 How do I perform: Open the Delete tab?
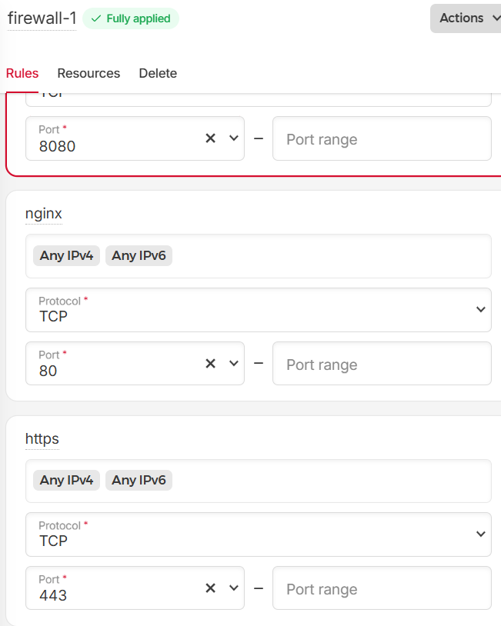pyautogui.click(x=158, y=73)
